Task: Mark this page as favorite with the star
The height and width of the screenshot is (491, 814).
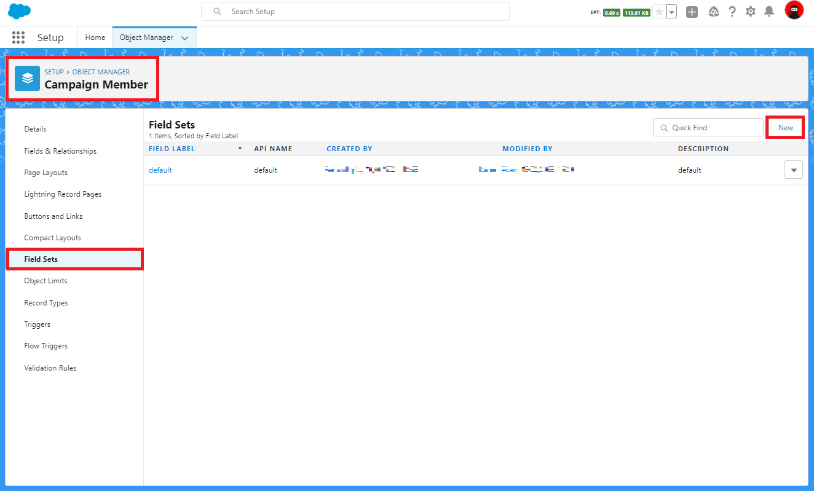Action: pos(660,10)
